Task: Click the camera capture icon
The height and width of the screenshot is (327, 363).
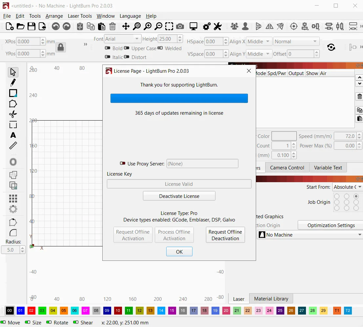Action: coord(180,26)
